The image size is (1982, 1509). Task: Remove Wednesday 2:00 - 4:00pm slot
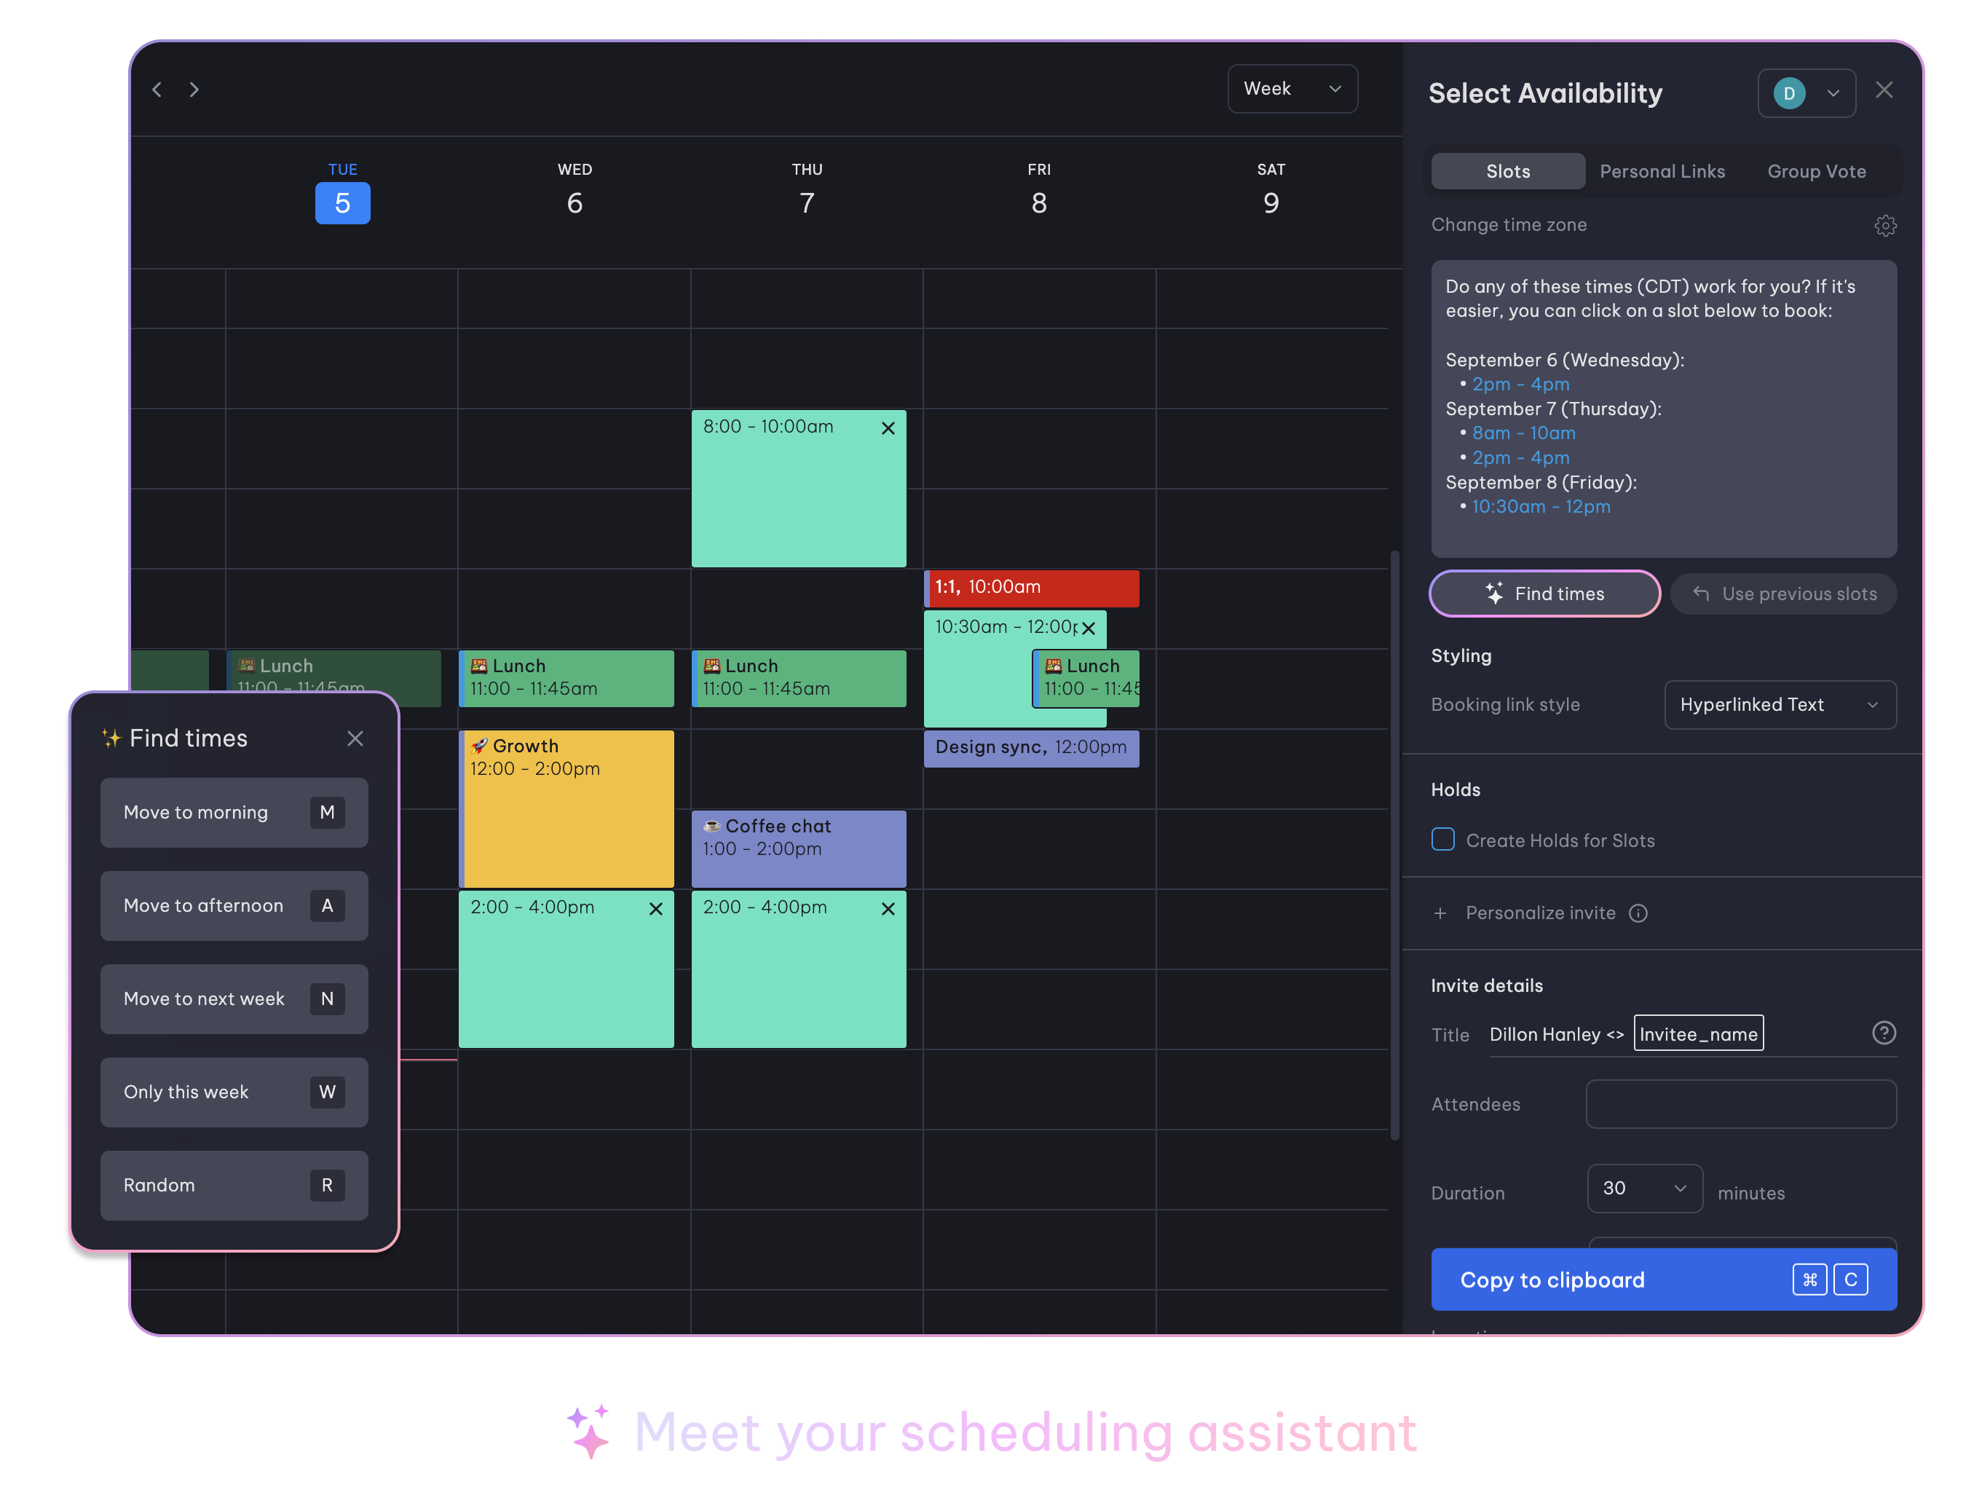[x=655, y=909]
